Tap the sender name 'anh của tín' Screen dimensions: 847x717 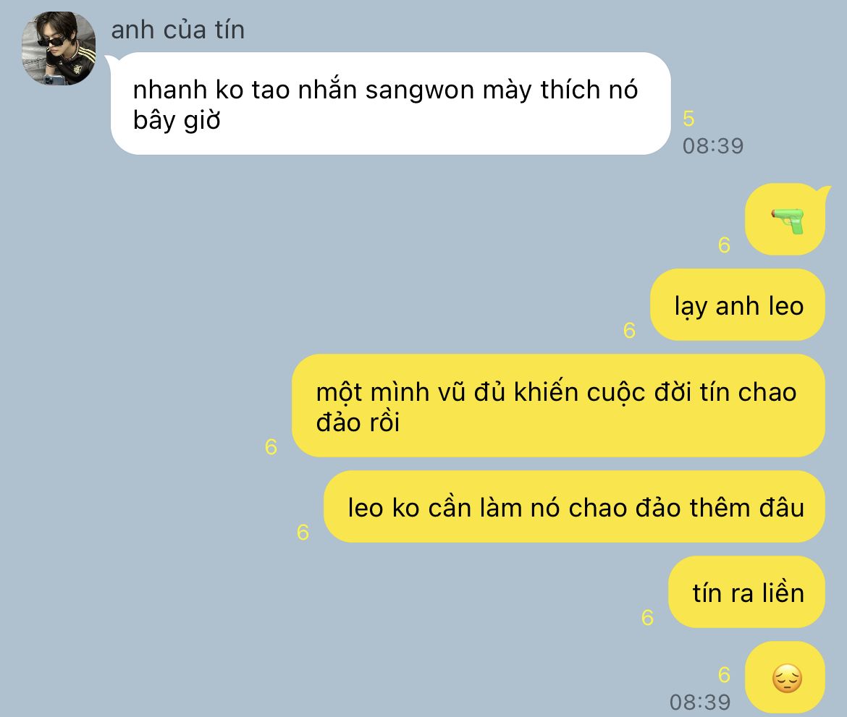[x=177, y=30]
